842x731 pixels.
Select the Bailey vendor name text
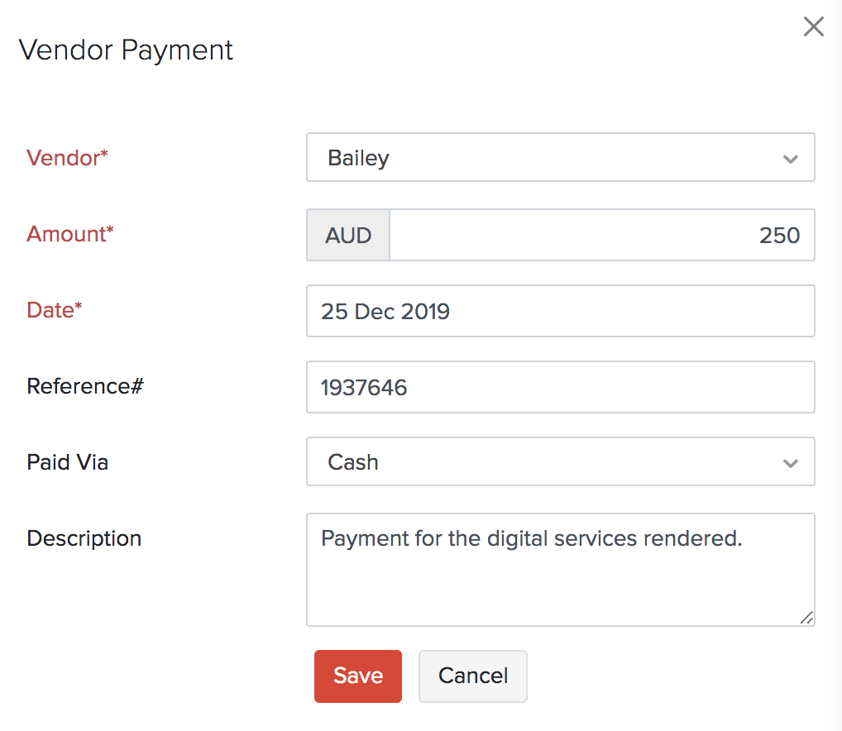click(x=358, y=158)
